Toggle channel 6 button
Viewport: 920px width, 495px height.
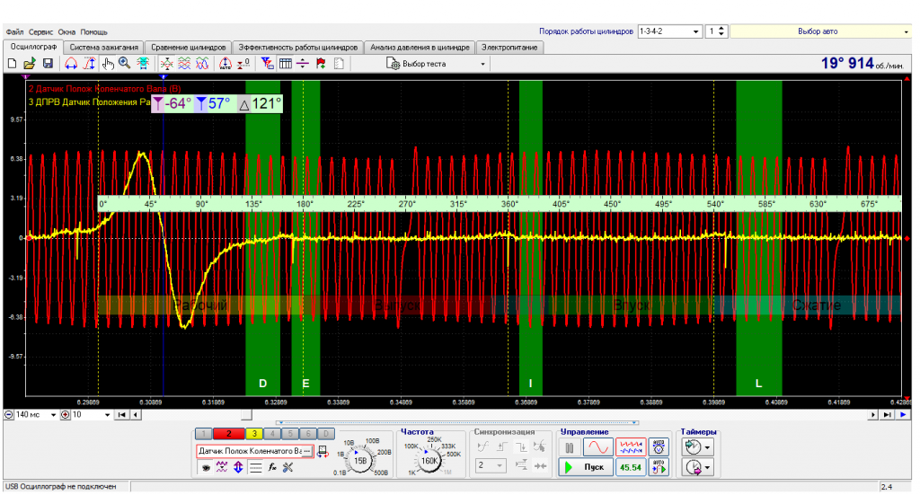pos(308,434)
